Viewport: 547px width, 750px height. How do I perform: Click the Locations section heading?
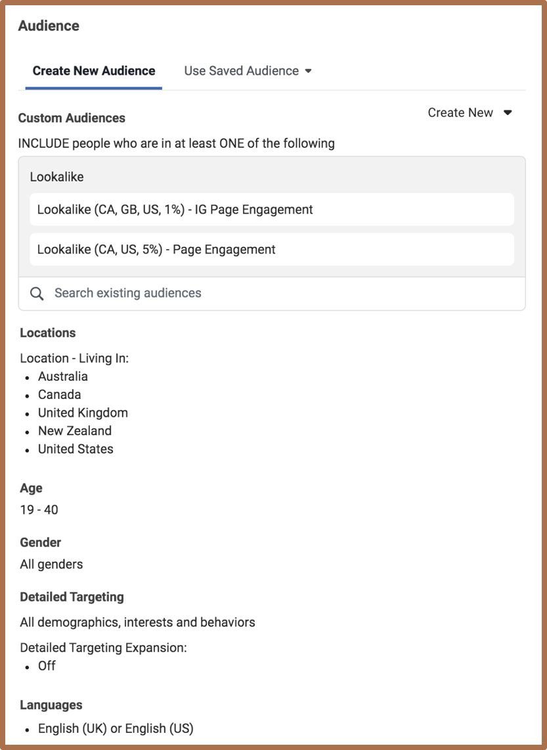tap(48, 333)
